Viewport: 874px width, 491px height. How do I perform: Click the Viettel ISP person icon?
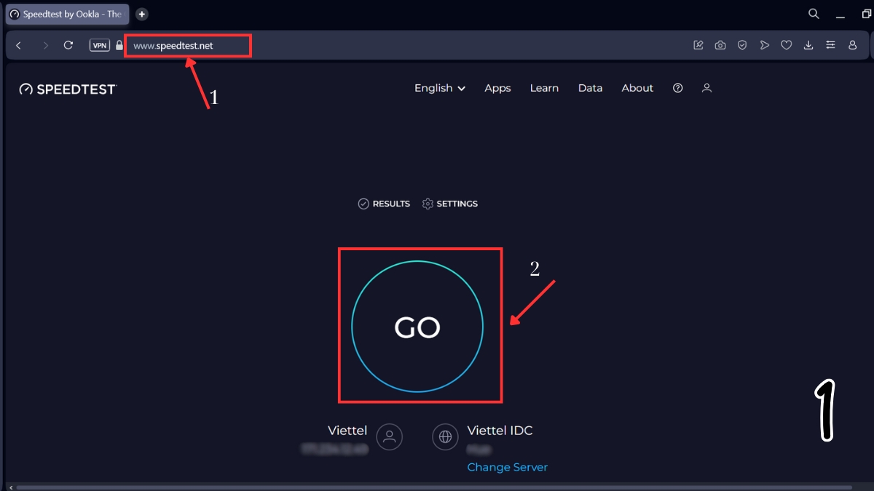390,437
